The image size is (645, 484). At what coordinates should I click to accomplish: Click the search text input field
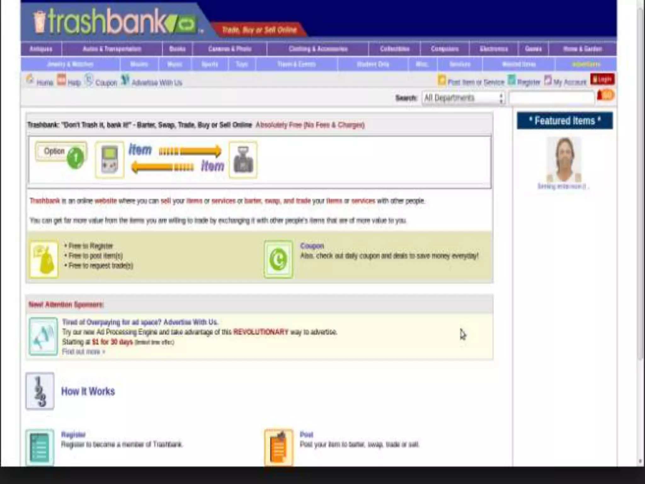(551, 98)
